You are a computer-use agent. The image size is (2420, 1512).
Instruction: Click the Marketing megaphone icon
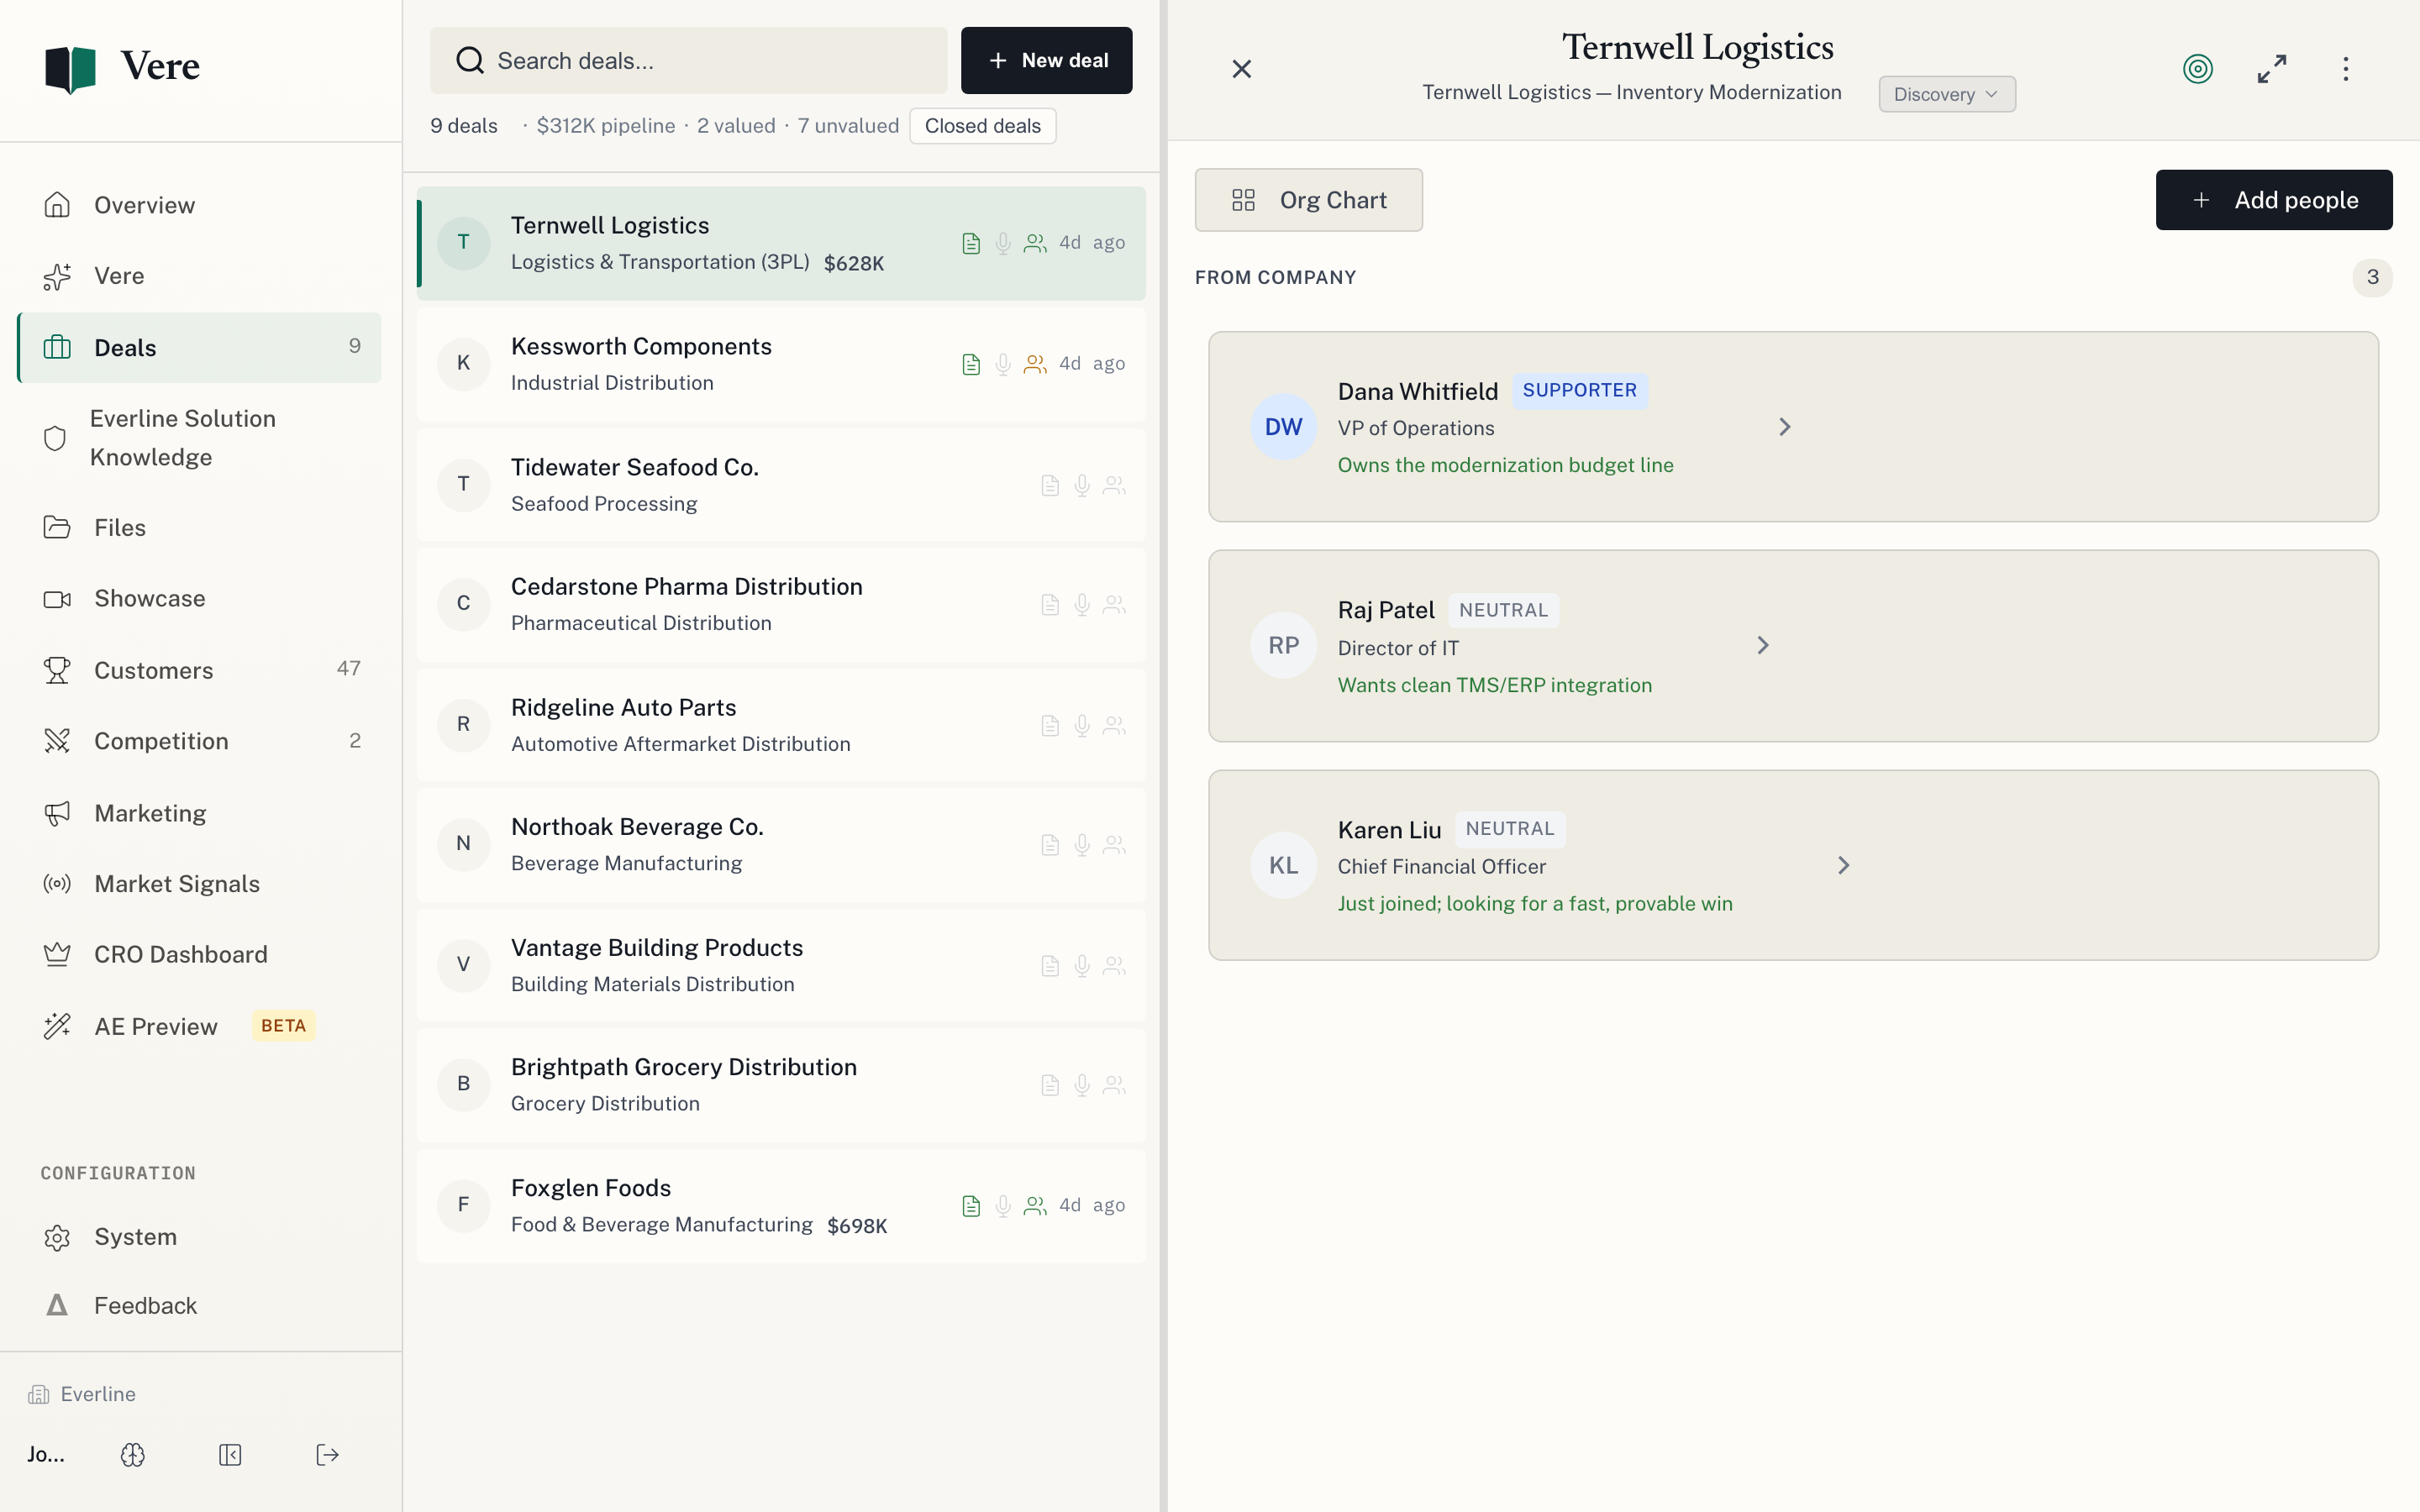(57, 813)
